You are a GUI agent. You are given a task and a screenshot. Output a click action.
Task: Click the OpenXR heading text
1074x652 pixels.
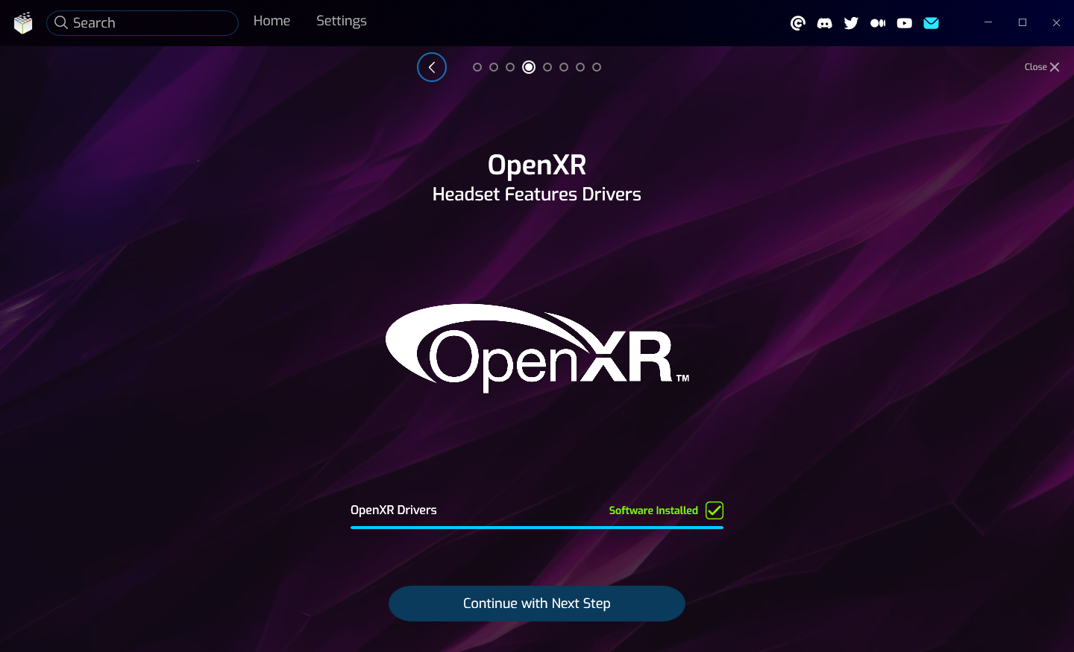[537, 165]
